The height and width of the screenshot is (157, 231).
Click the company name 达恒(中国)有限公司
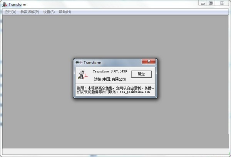110,79
